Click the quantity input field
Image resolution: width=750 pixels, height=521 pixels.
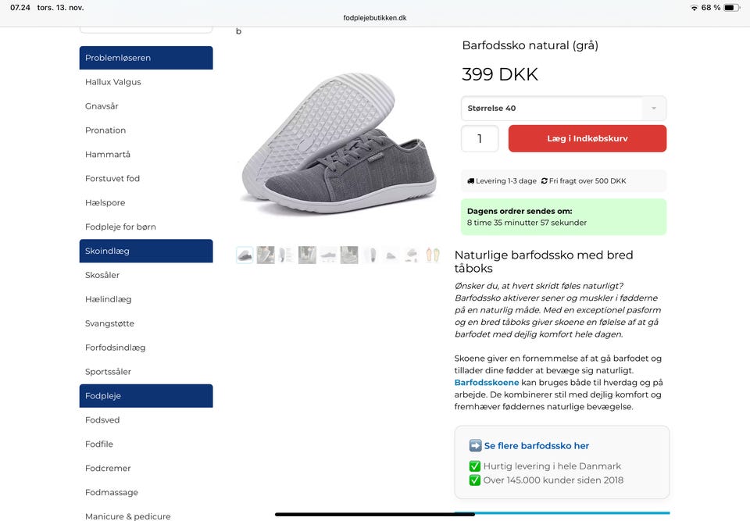480,139
